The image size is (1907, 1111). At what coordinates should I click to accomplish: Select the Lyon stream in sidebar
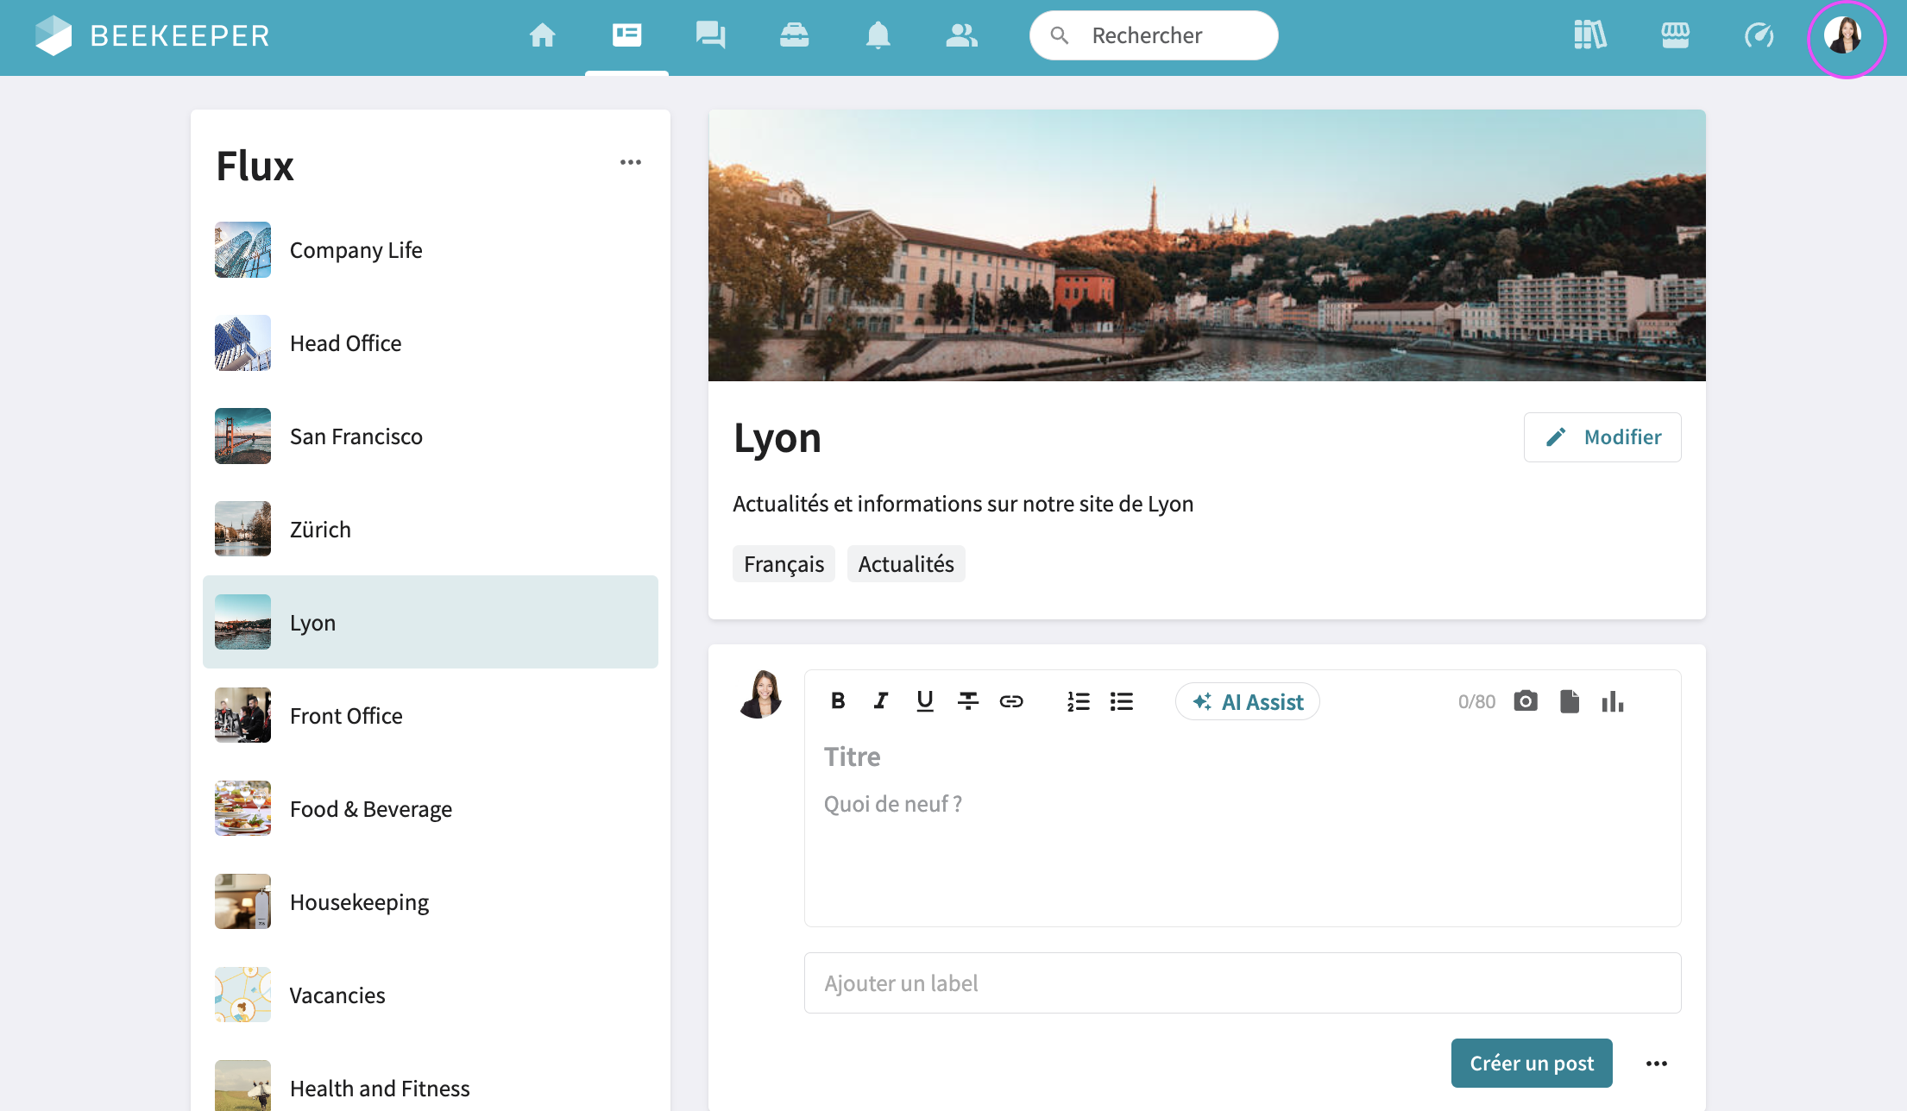431,623
